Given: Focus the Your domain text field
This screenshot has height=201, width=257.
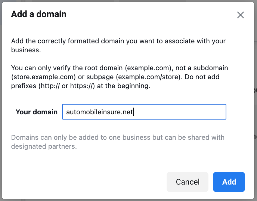Looking at the screenshot, I should 144,112.
